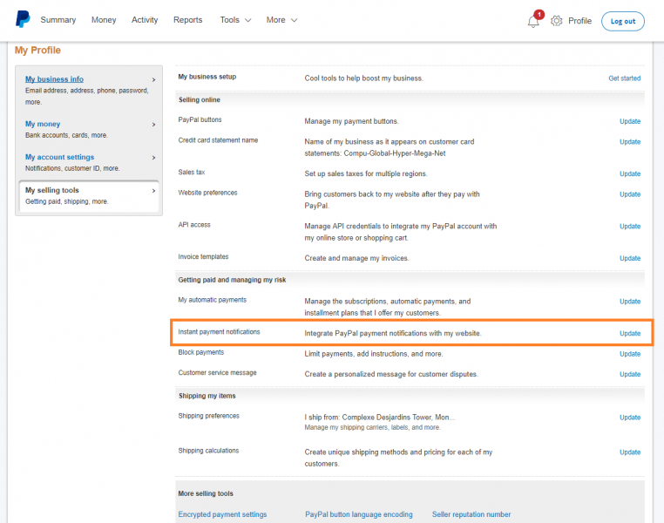The height and width of the screenshot is (523, 664).
Task: Open Seller reputation number link
Action: (471, 514)
